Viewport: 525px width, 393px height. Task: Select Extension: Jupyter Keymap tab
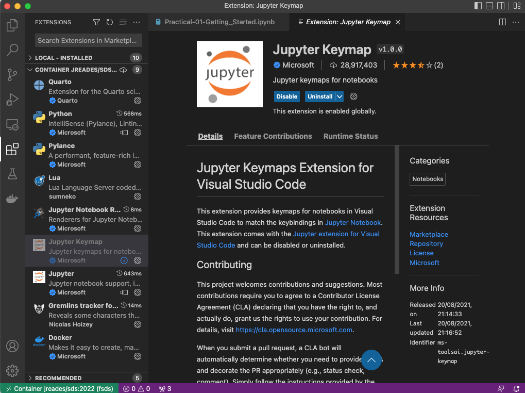click(x=348, y=22)
